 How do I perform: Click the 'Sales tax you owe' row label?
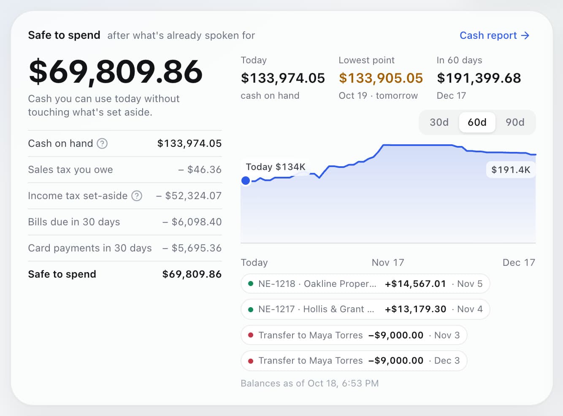(x=70, y=170)
